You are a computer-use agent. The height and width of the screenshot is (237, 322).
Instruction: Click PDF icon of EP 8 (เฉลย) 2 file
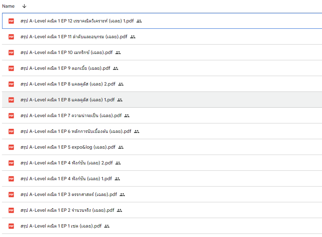pyautogui.click(x=11, y=84)
